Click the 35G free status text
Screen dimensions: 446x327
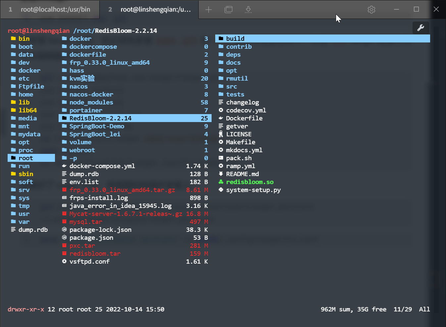(x=372, y=309)
